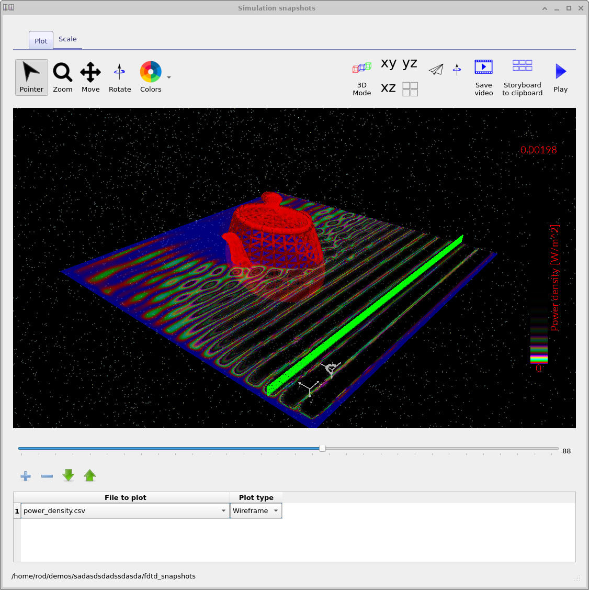Screen dimensions: 589x590
Task: Switch to xy plane view
Action: pyautogui.click(x=388, y=63)
